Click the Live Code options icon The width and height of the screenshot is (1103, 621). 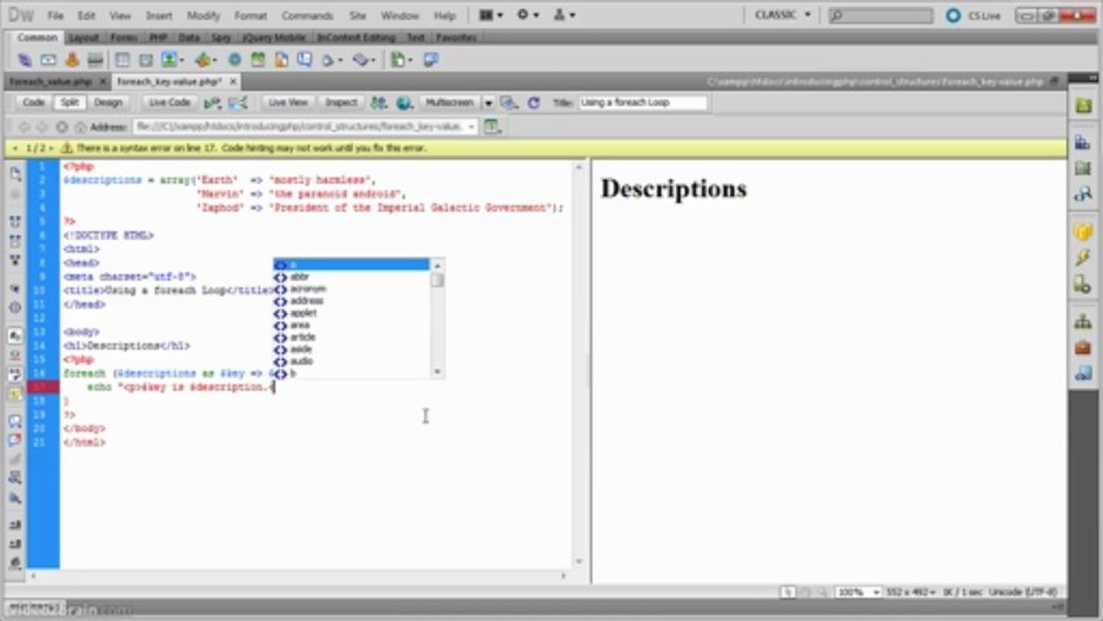pos(212,103)
